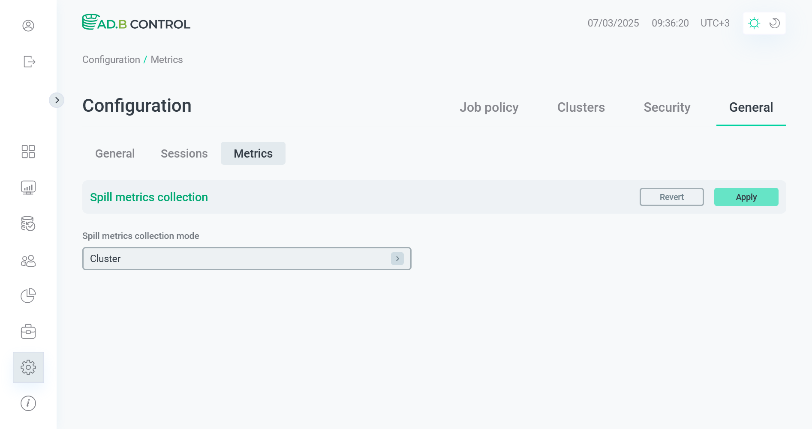The image size is (812, 429).
Task: Switch to the Security tab
Action: pyautogui.click(x=667, y=107)
